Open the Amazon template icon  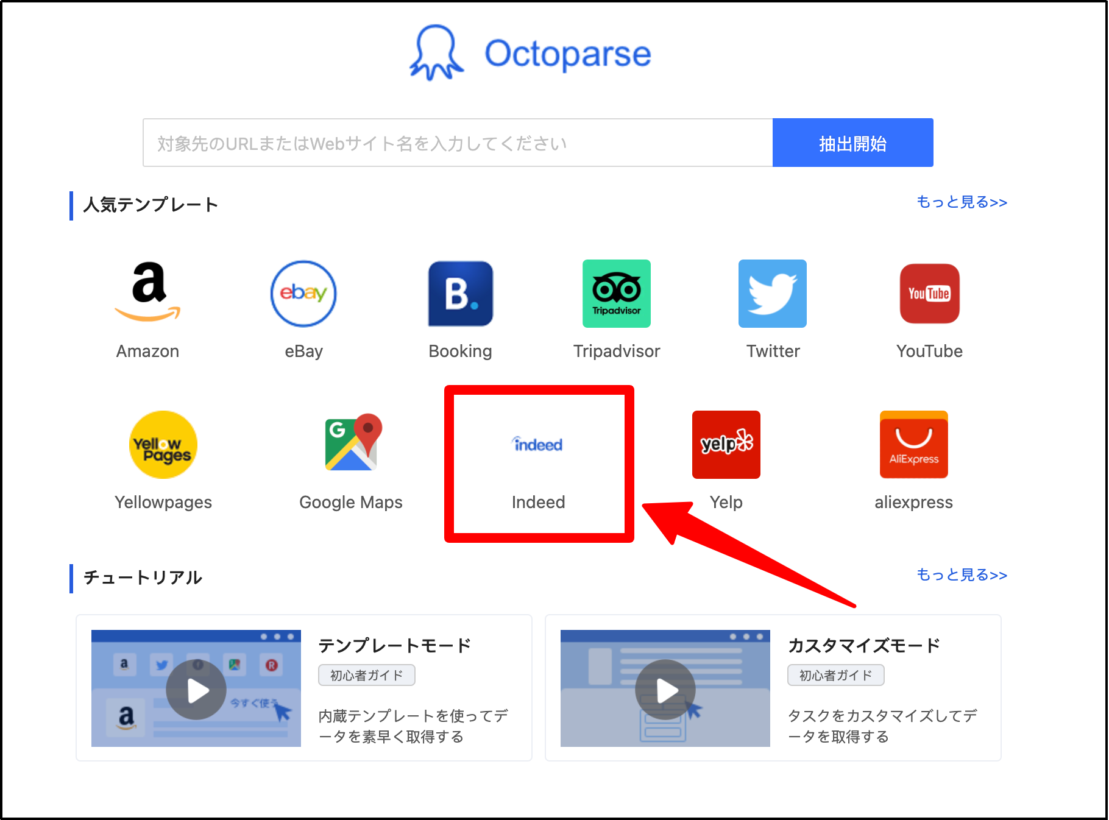tap(148, 293)
